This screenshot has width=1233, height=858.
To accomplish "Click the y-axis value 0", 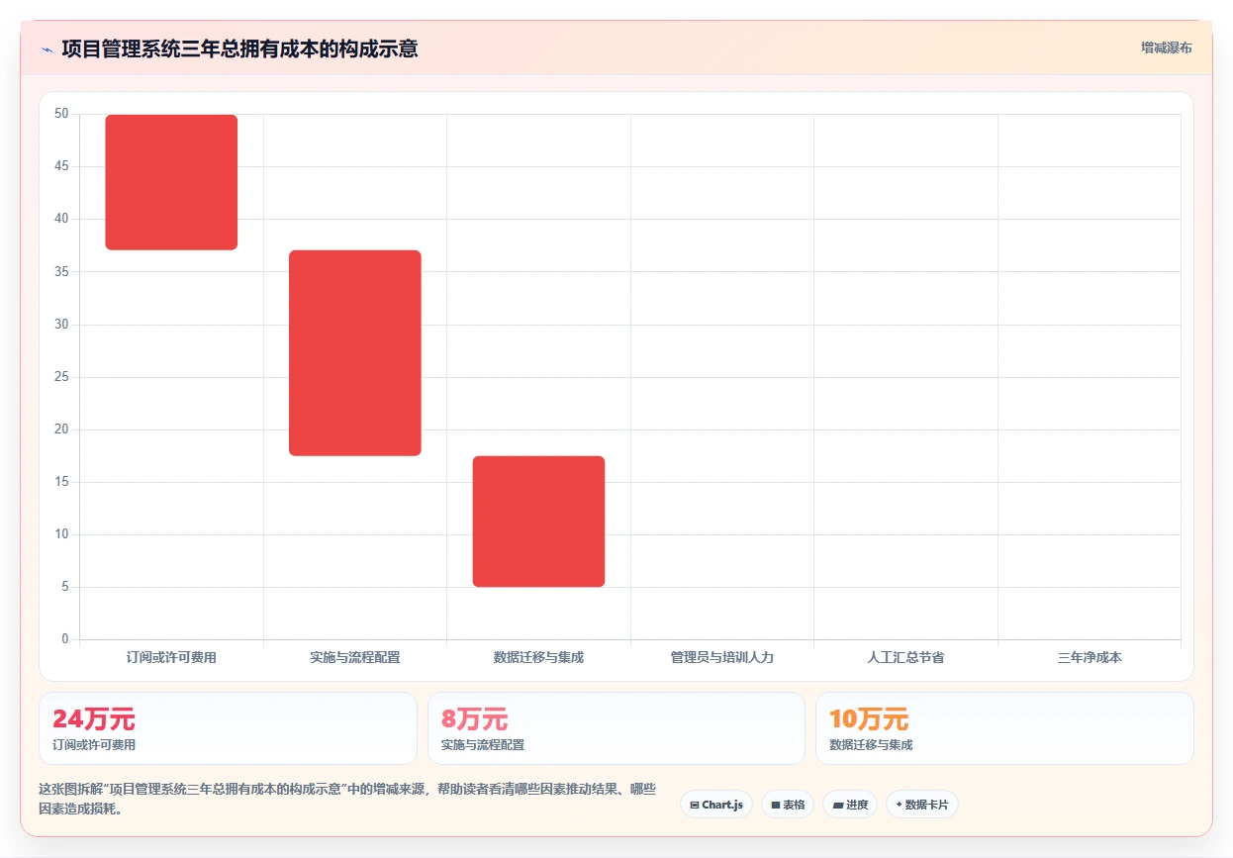I will 65,639.
